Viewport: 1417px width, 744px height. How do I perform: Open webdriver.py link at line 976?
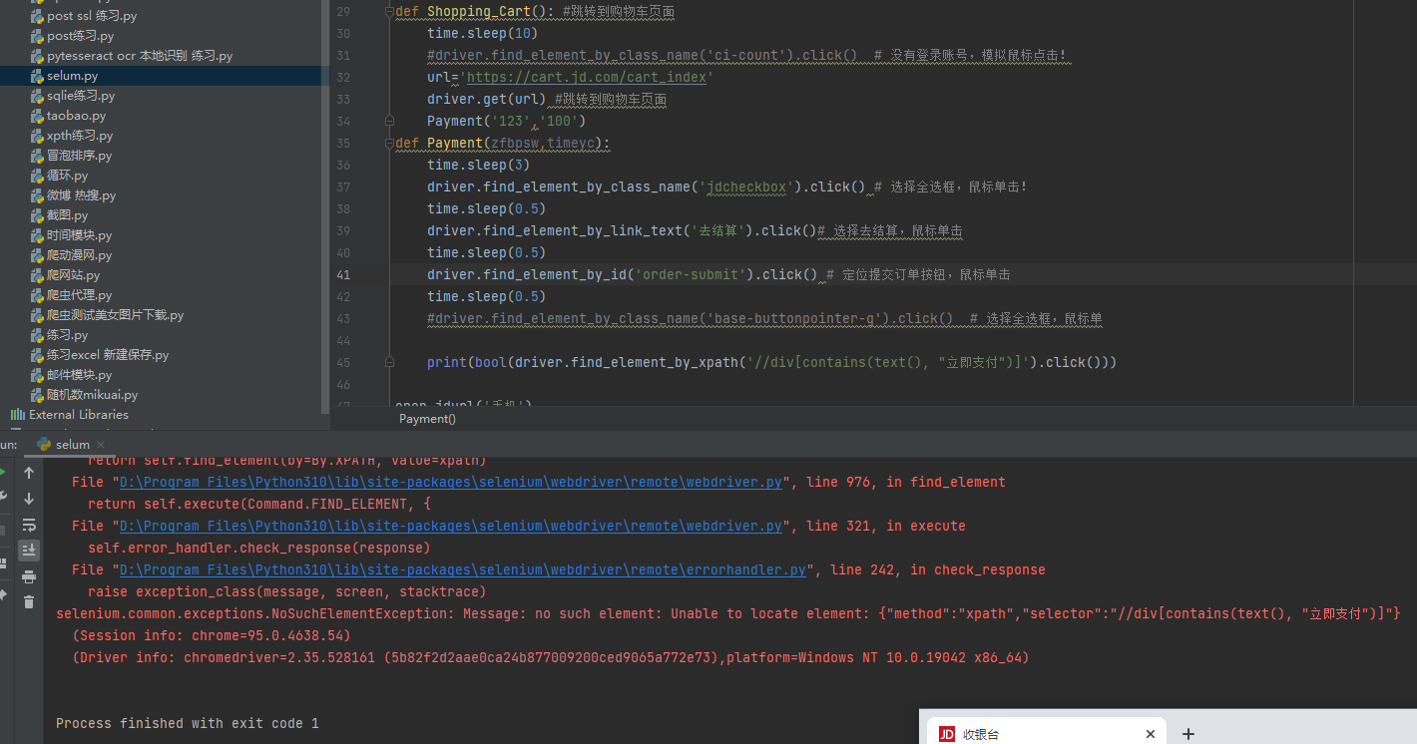tap(450, 483)
